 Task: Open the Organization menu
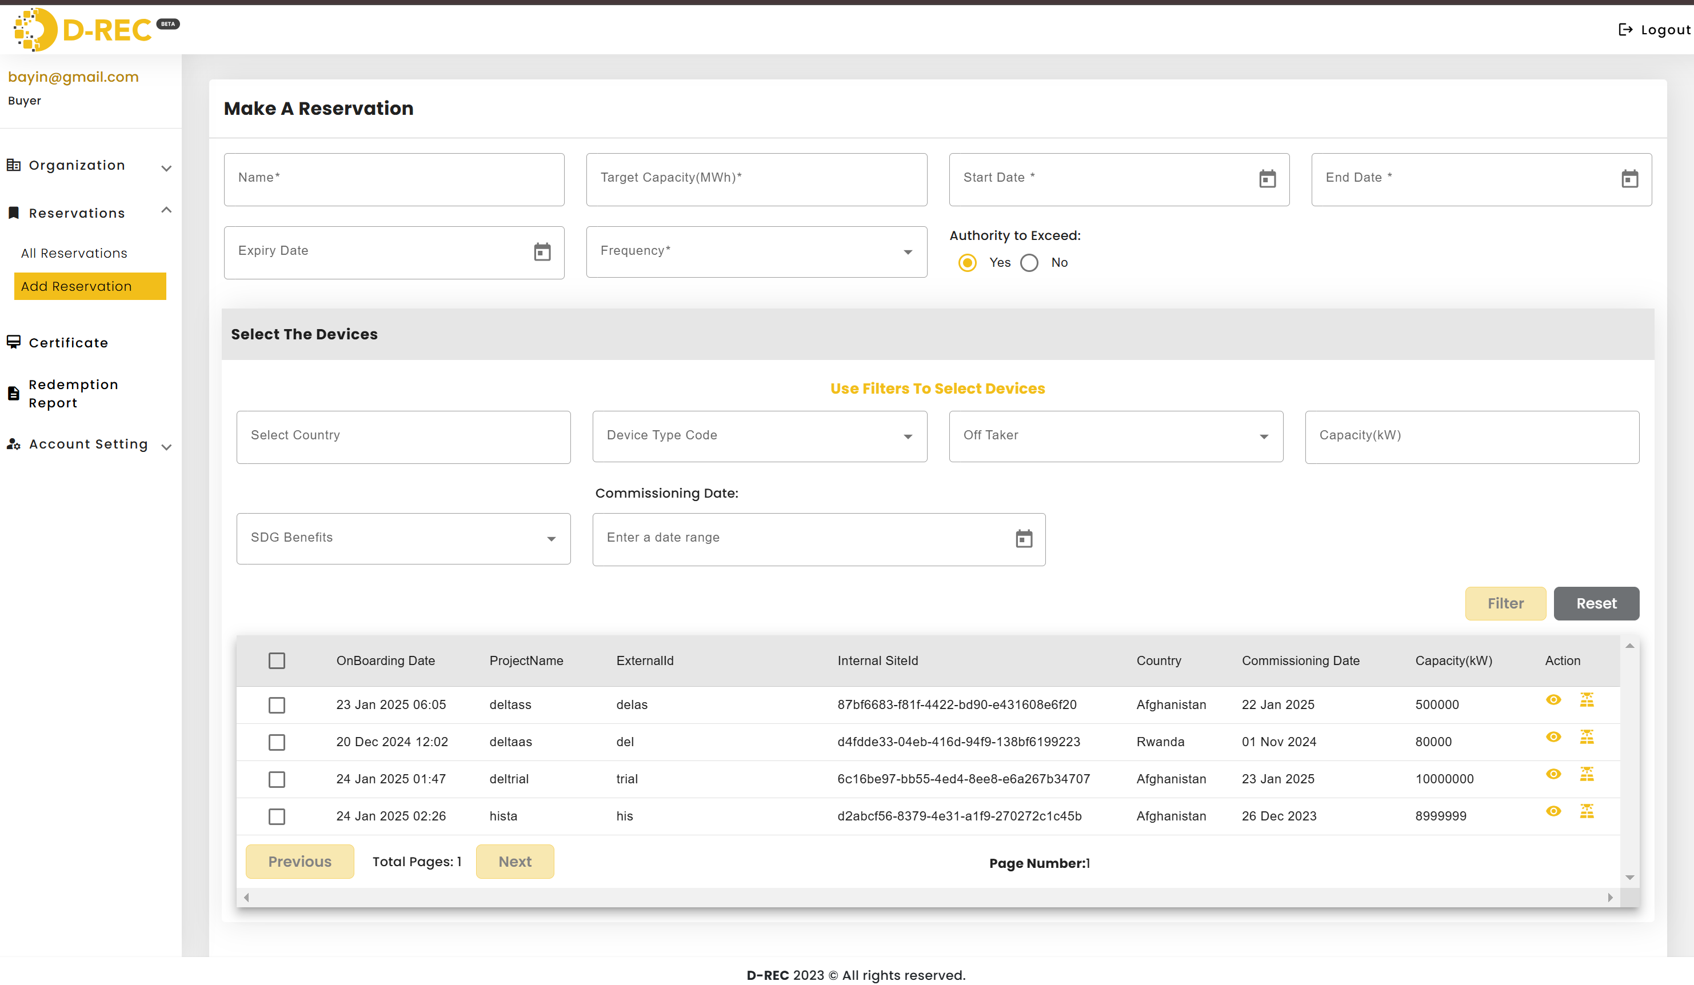point(77,165)
